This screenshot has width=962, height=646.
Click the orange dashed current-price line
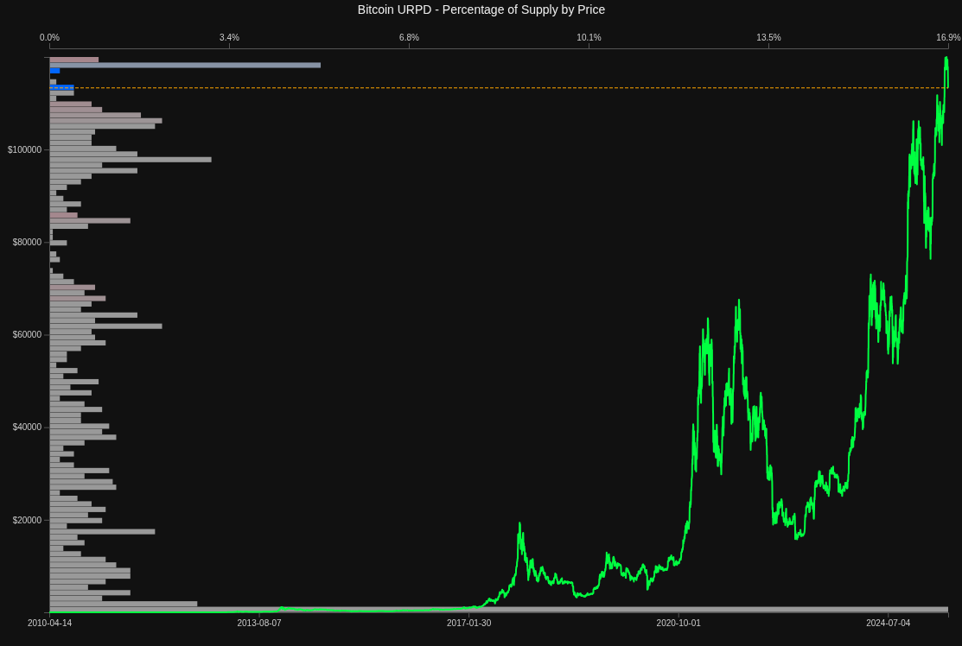pos(499,87)
